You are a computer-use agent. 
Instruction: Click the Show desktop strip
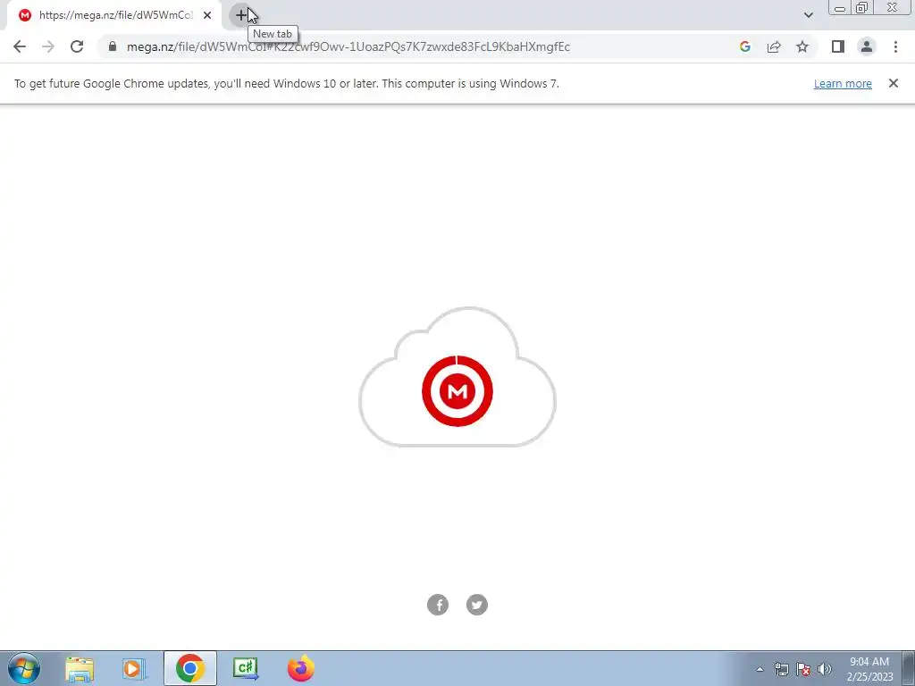[908, 668]
